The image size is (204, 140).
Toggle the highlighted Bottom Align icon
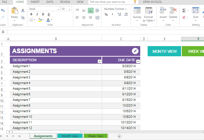91,11
